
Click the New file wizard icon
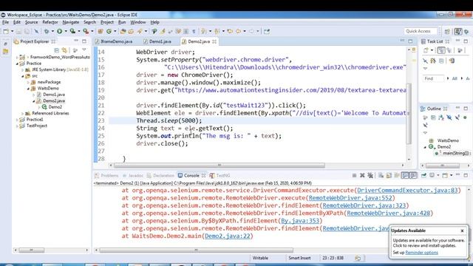[x=6, y=31]
